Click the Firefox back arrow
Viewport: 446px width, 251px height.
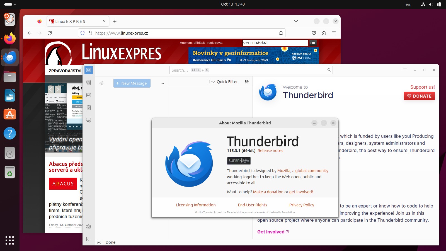pos(30,33)
